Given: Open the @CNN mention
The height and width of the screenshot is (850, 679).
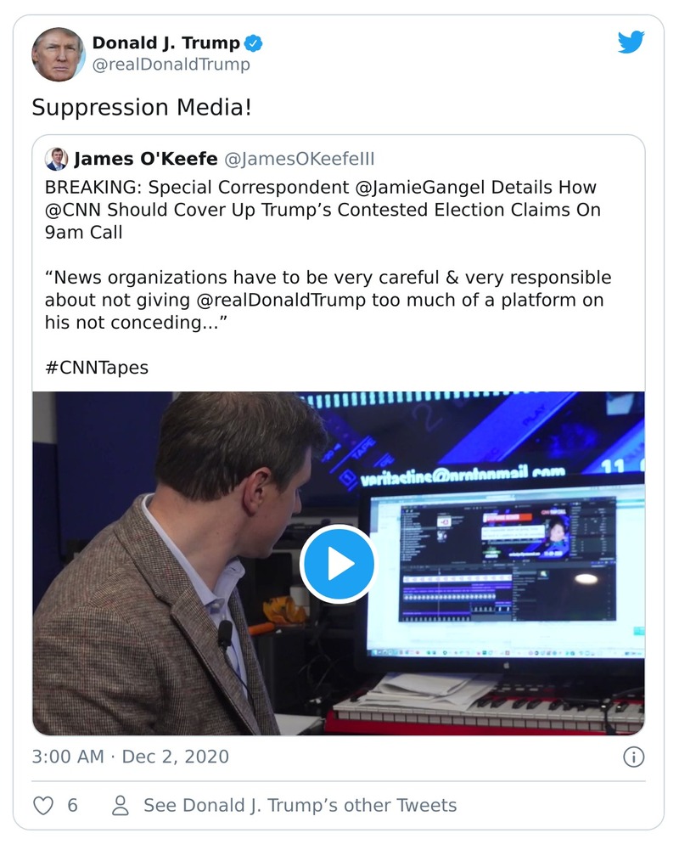Looking at the screenshot, I should 76,209.
